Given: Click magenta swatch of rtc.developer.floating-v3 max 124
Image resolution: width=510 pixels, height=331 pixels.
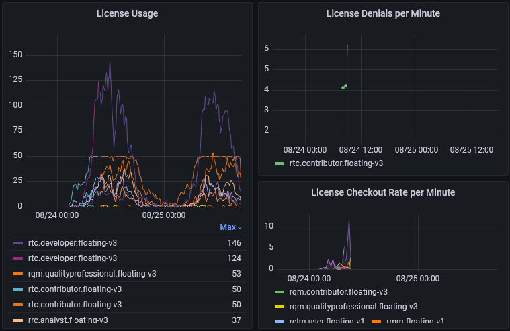Looking at the screenshot, I should pos(18,258).
